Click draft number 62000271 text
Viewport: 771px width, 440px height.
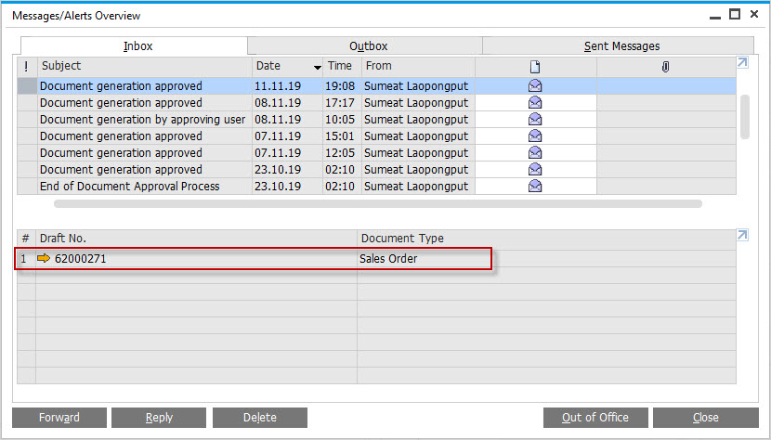(81, 259)
